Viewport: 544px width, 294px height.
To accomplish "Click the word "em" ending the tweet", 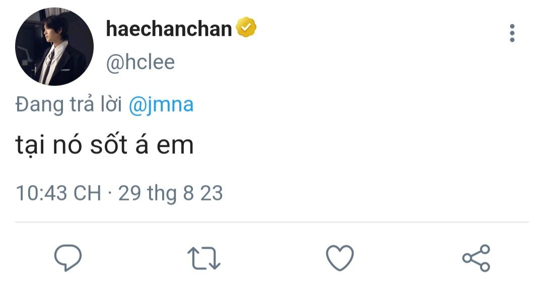I will click(x=175, y=146).
